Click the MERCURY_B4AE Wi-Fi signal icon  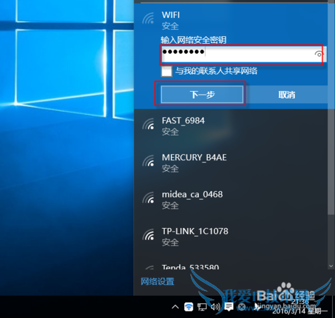pyautogui.click(x=148, y=161)
